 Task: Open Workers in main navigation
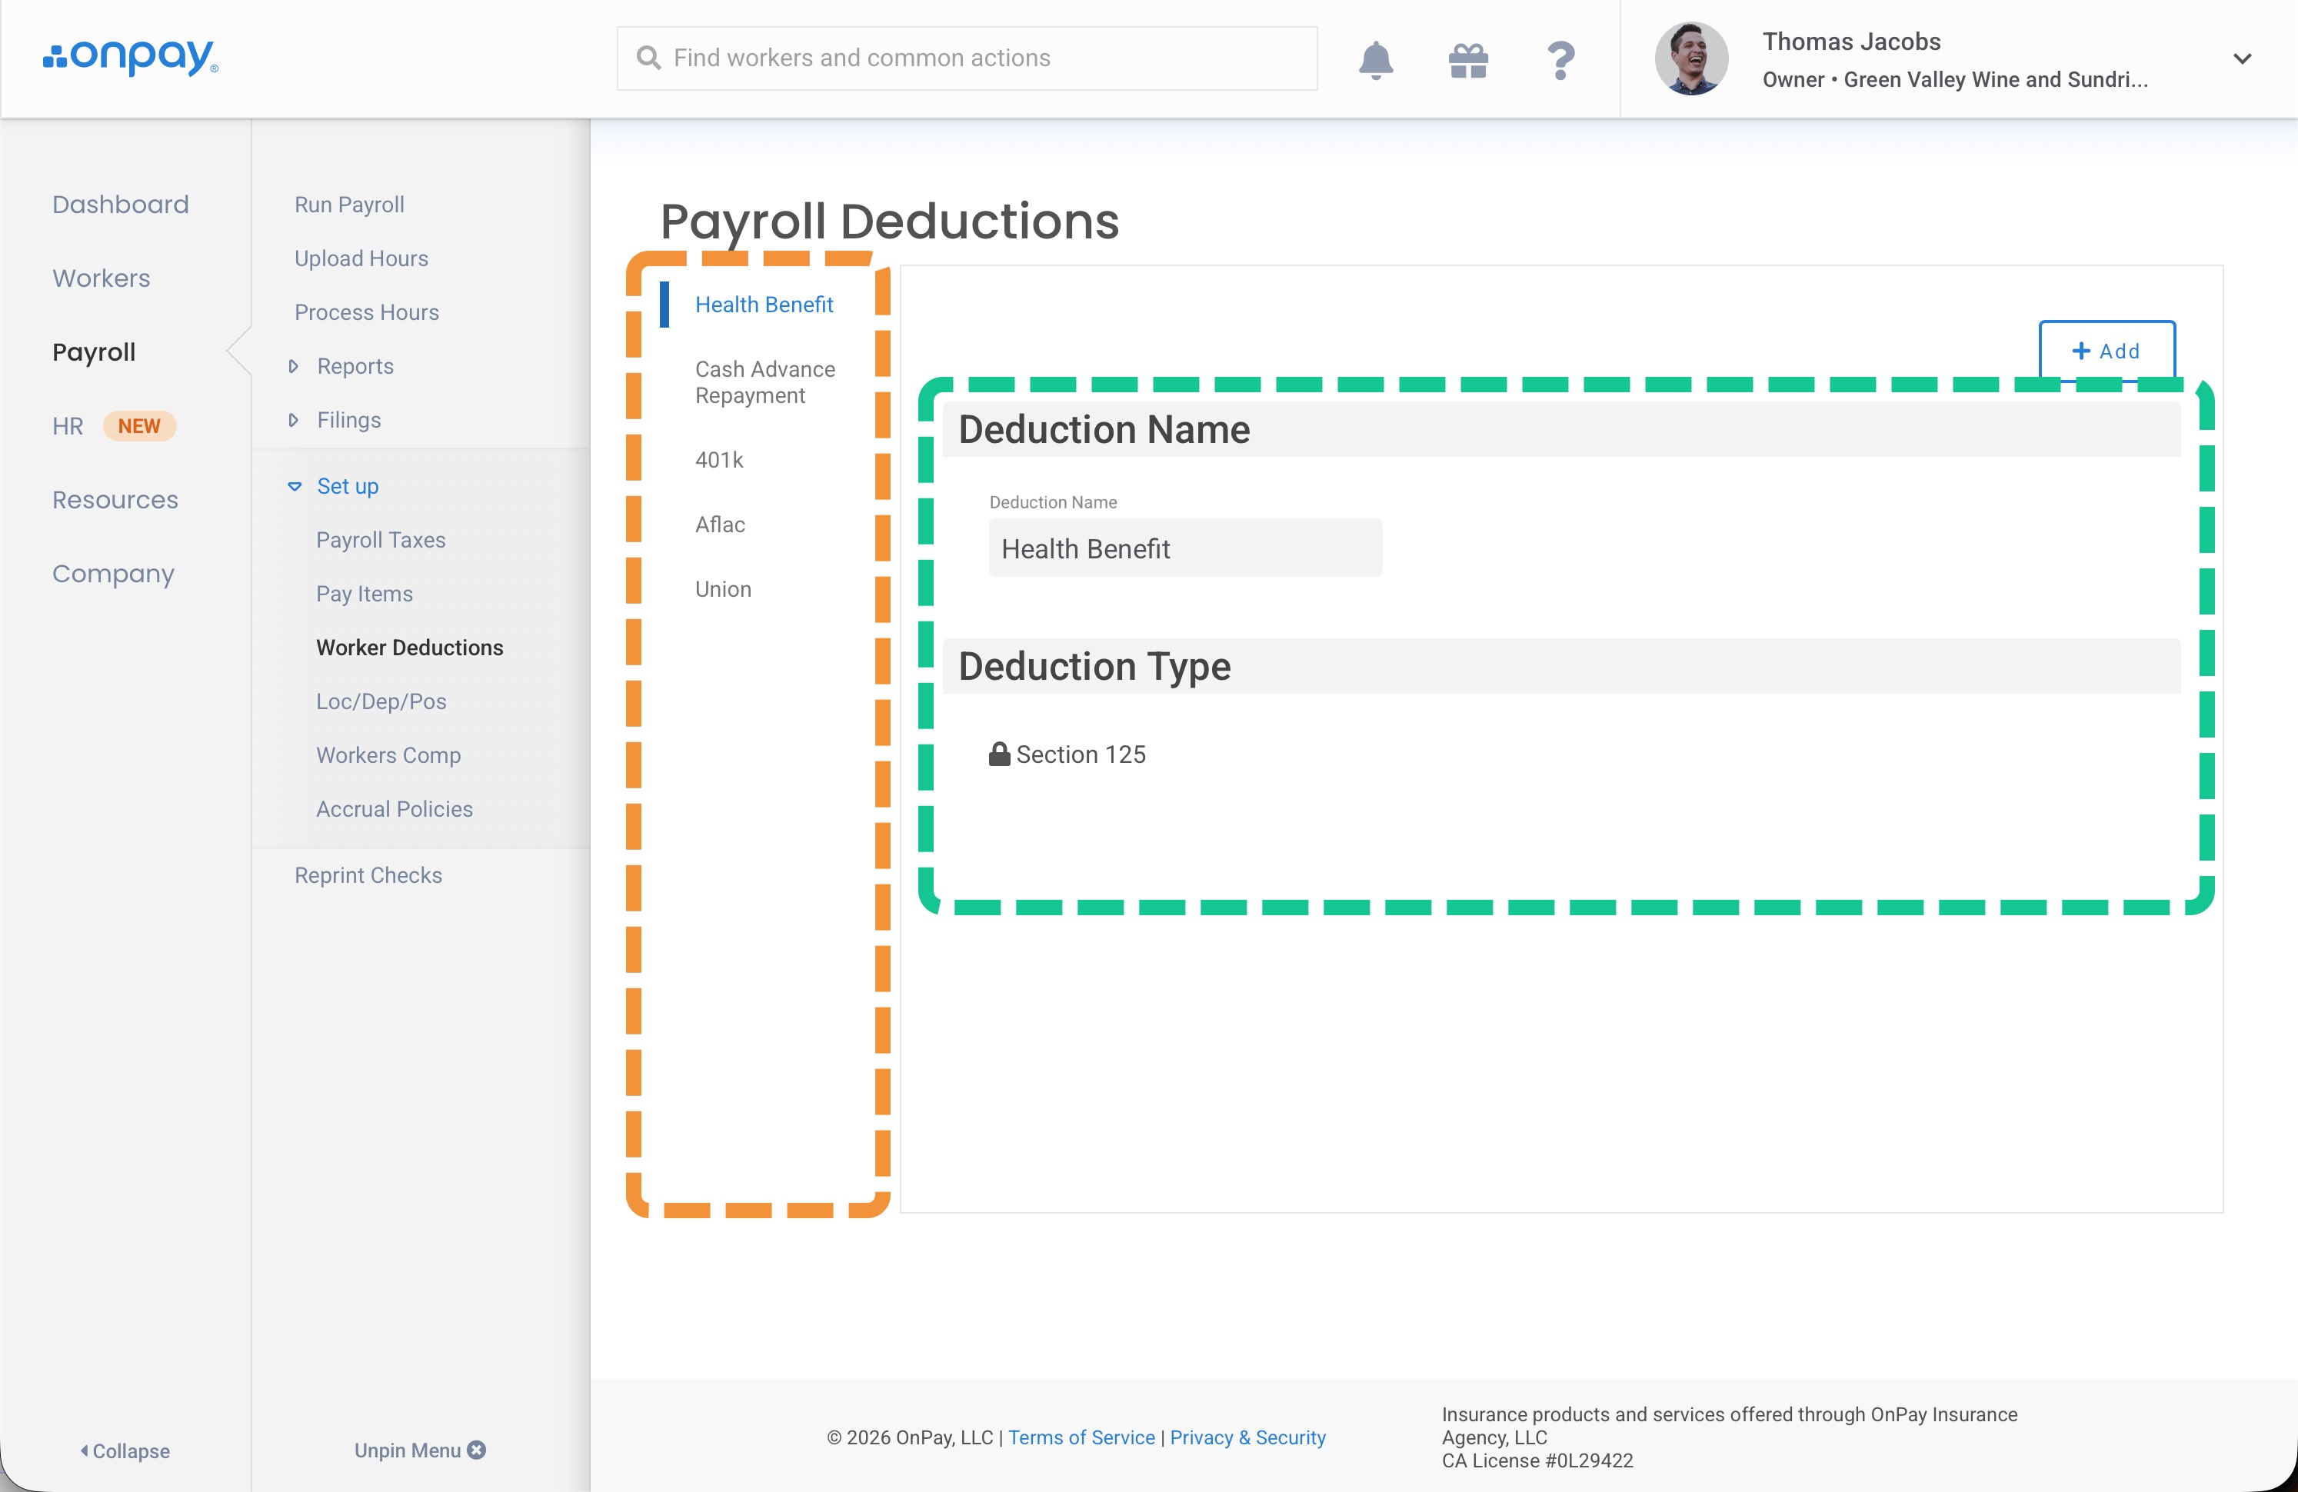click(x=102, y=278)
